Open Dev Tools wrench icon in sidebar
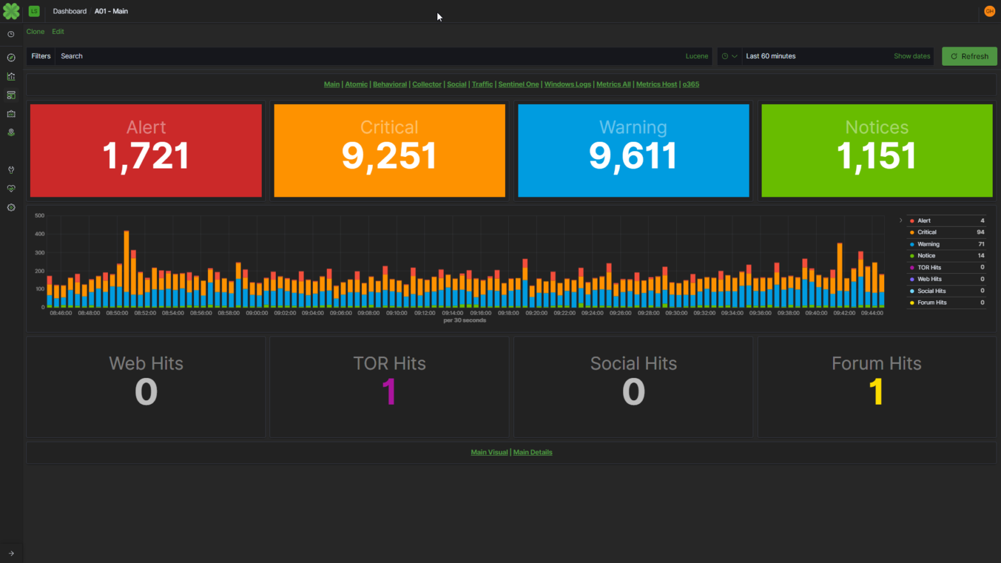1001x563 pixels. (11, 170)
